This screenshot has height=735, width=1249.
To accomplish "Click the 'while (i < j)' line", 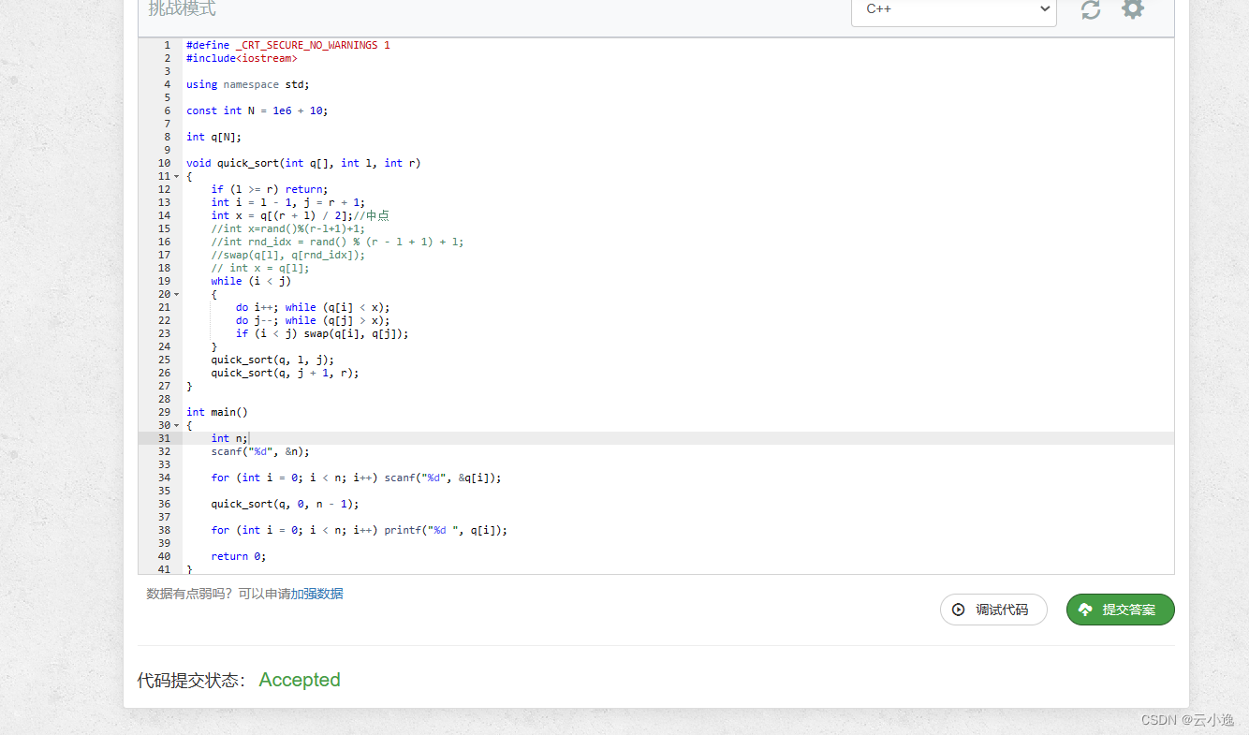I will tap(251, 281).
